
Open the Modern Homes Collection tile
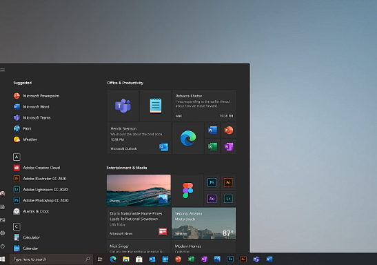pos(203,246)
